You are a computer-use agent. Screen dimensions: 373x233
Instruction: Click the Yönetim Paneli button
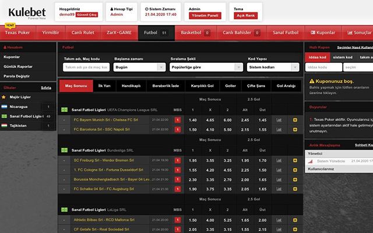click(x=204, y=17)
